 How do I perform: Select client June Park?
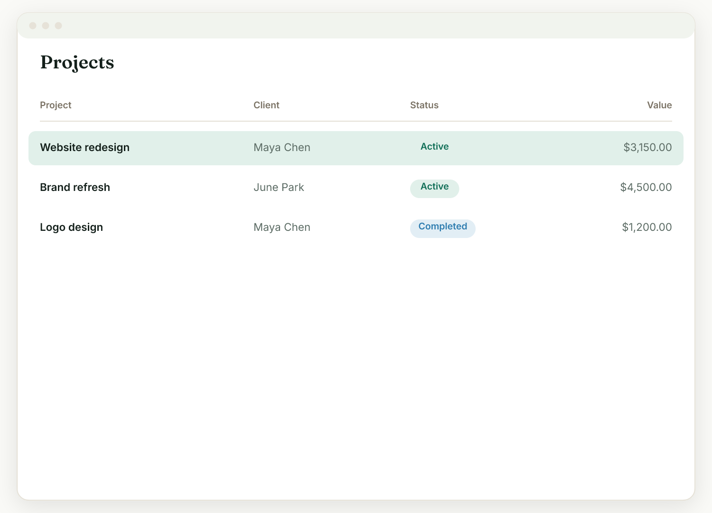click(279, 187)
